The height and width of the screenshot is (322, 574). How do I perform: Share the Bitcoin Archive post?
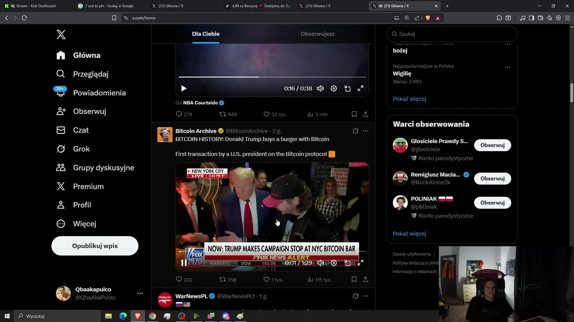[365, 280]
